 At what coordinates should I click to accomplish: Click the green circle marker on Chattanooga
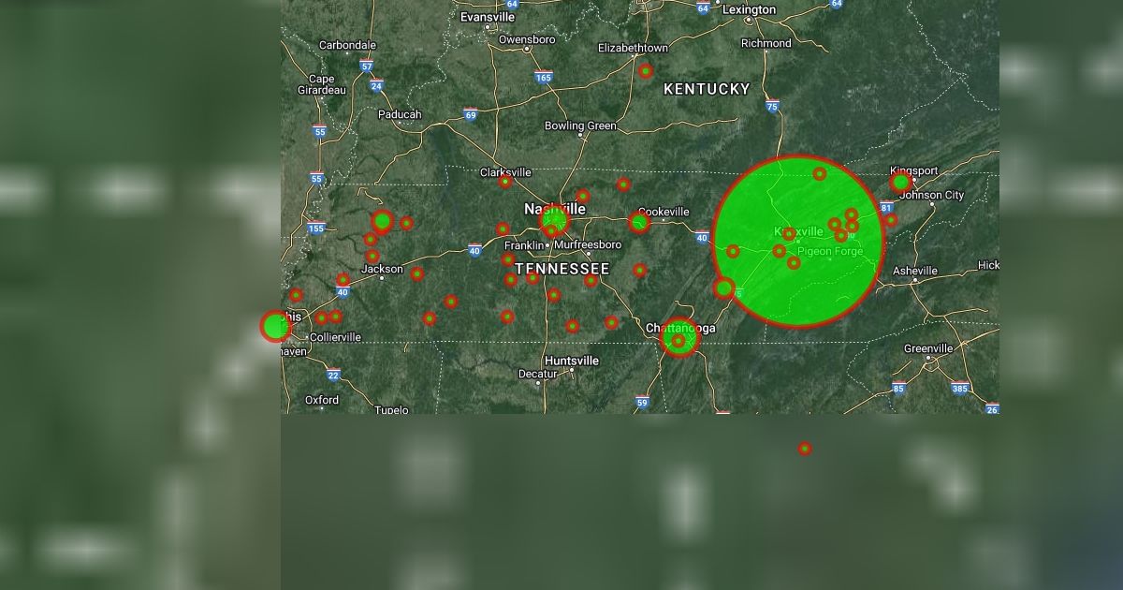[679, 338]
